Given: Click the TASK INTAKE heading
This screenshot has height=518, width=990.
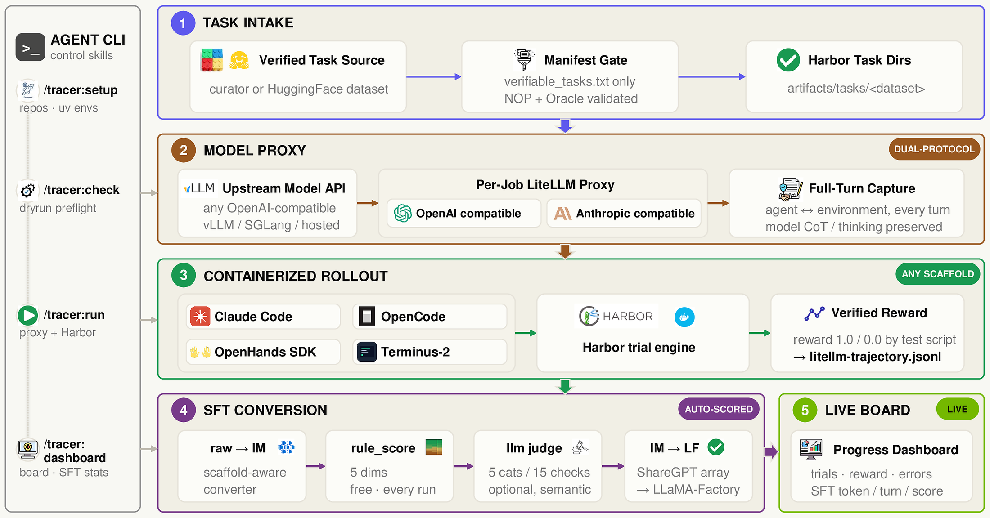Looking at the screenshot, I should [x=248, y=23].
